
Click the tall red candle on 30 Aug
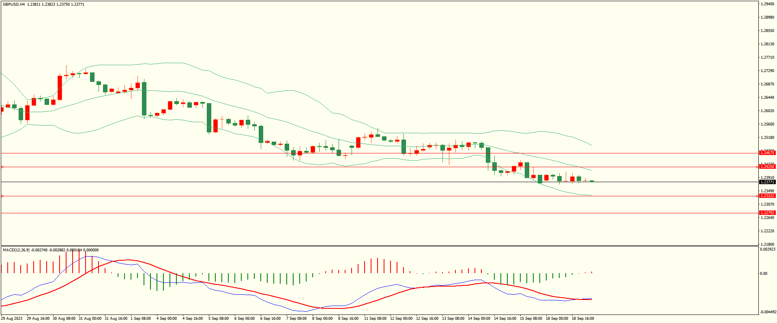pyautogui.click(x=60, y=87)
